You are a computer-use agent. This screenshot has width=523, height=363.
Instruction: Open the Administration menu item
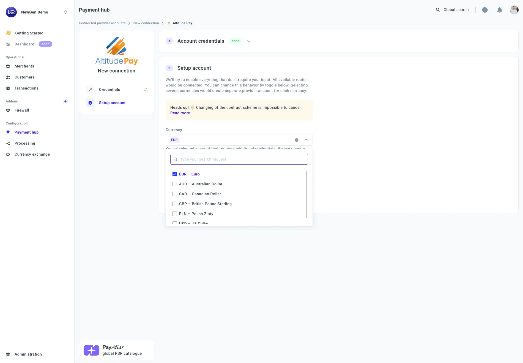(x=28, y=354)
